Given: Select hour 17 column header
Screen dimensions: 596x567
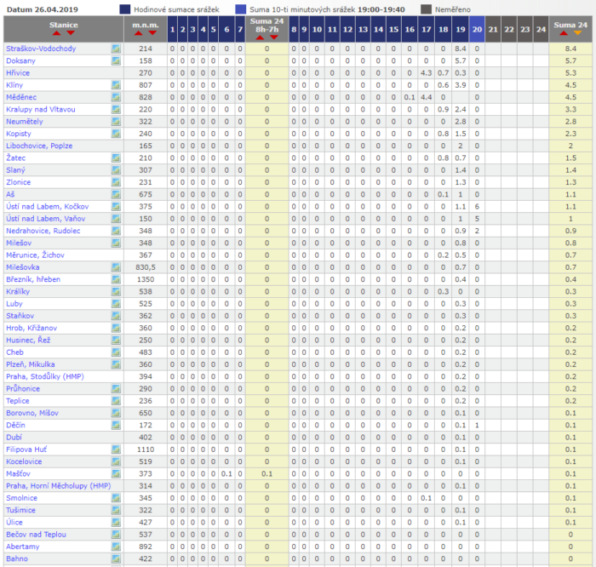Looking at the screenshot, I should pyautogui.click(x=427, y=29).
